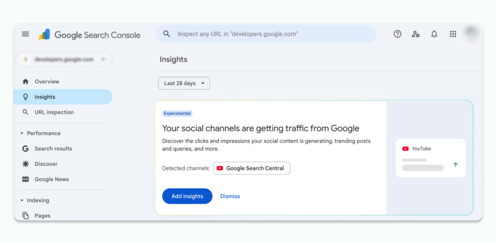Open the Help question mark icon
This screenshot has width=496, height=243.
(397, 34)
